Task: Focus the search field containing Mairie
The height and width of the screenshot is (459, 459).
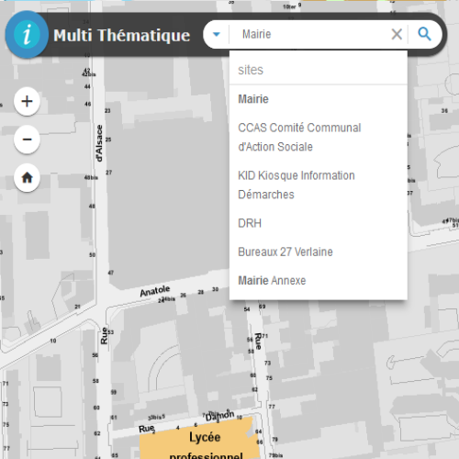Action: tap(309, 34)
